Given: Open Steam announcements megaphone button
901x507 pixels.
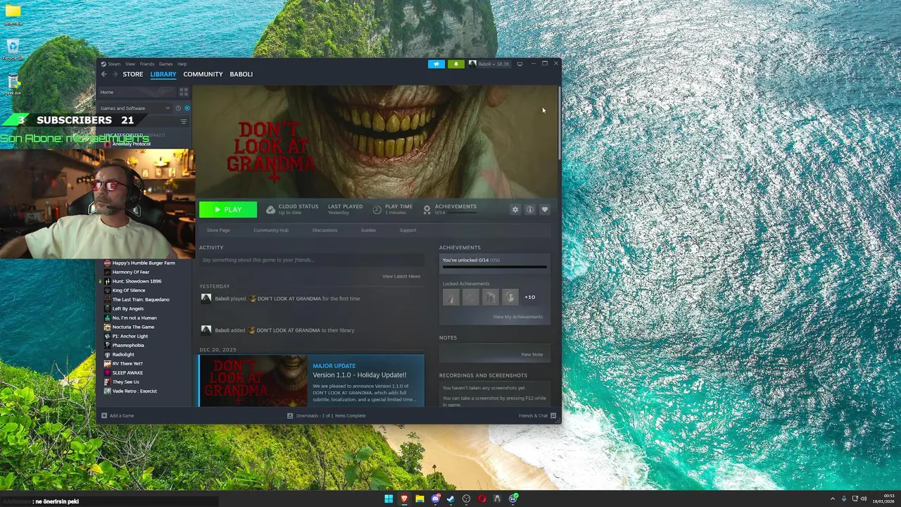Looking at the screenshot, I should [x=436, y=64].
